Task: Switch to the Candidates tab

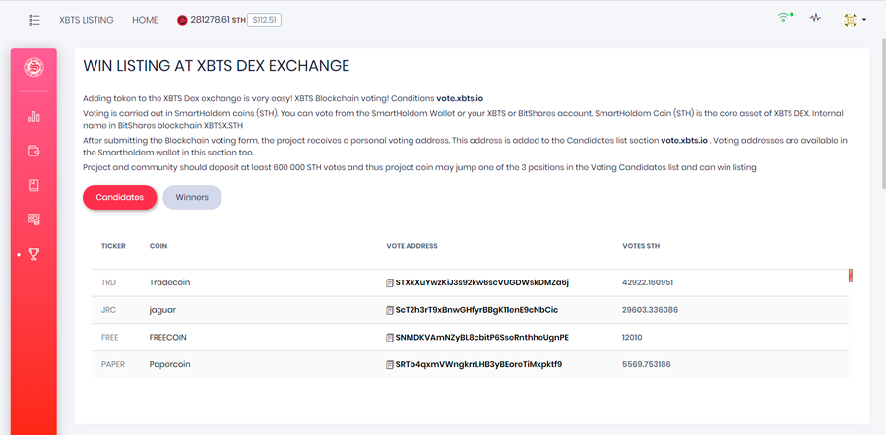Action: pyautogui.click(x=120, y=197)
